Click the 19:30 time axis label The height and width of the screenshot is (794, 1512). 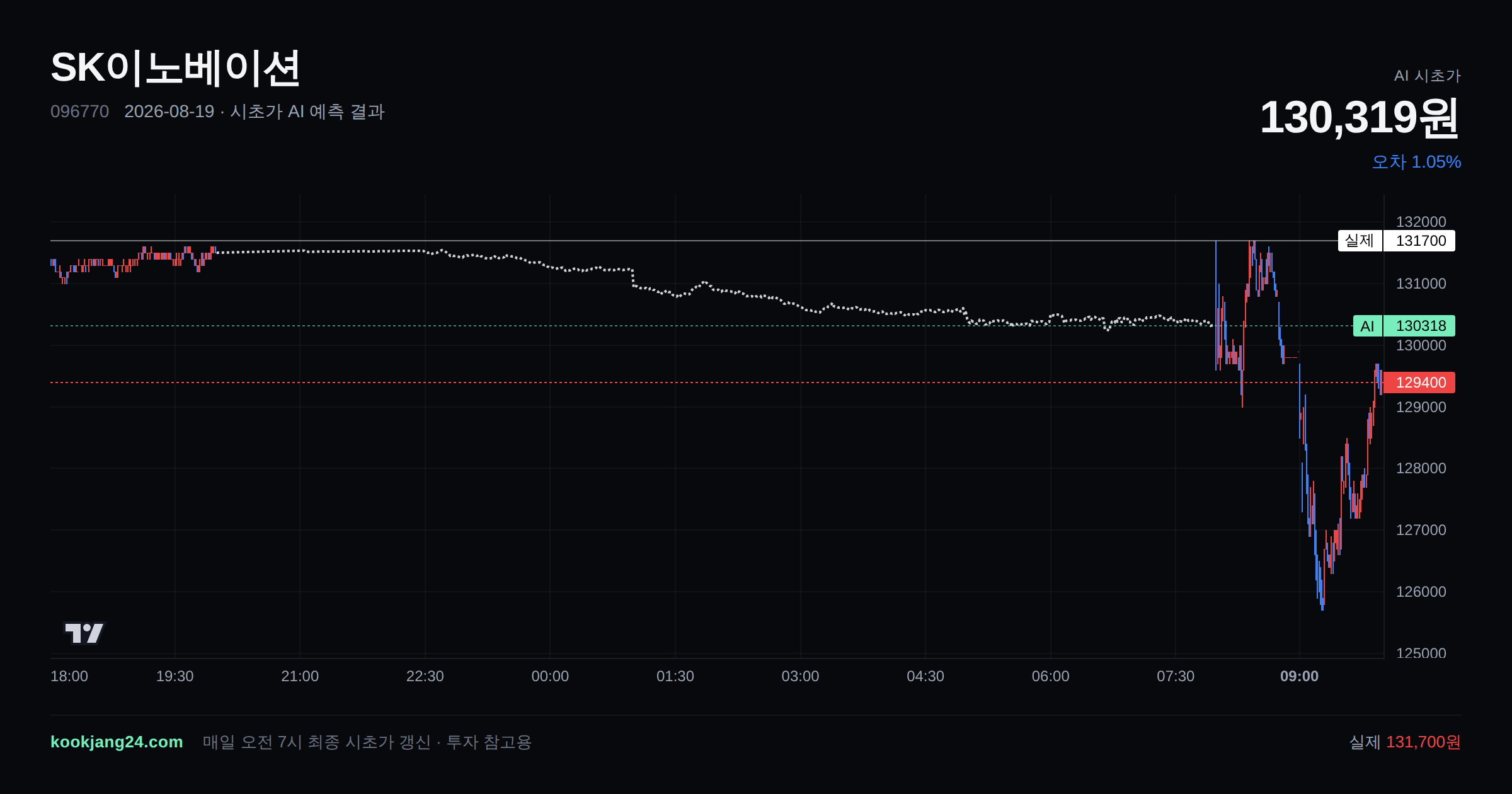[x=175, y=676]
